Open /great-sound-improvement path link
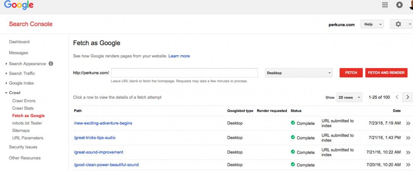The height and width of the screenshot is (171, 413). pos(99,152)
